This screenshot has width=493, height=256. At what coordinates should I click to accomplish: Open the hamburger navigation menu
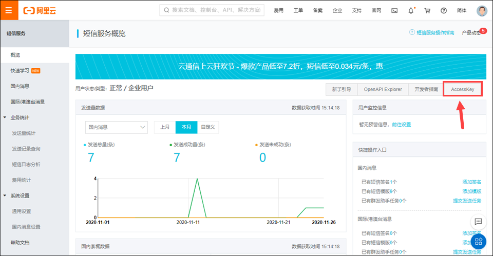point(9,10)
